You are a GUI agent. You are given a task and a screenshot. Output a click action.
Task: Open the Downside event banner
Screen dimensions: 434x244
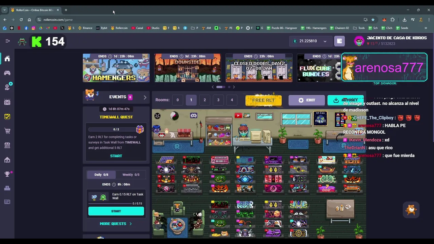click(188, 68)
